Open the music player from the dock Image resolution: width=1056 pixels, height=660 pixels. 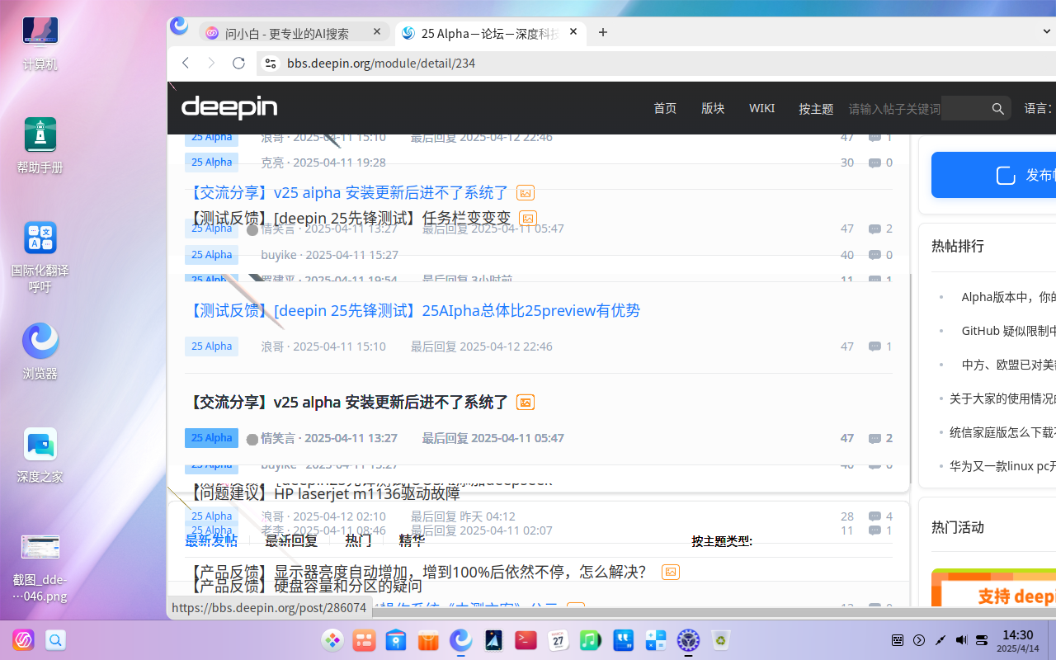591,640
